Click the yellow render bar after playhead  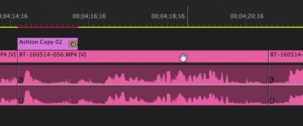click(245, 27)
